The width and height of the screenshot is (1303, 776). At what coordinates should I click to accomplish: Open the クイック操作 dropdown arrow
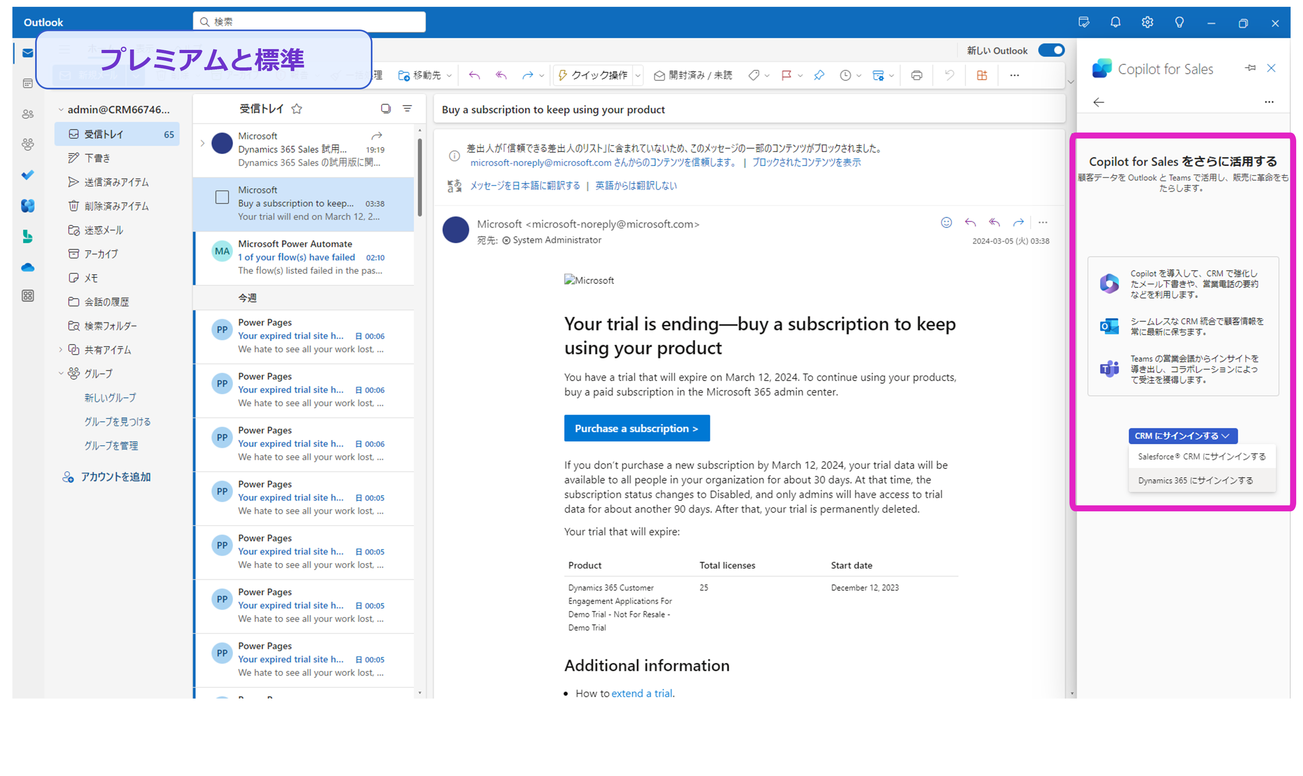point(638,76)
